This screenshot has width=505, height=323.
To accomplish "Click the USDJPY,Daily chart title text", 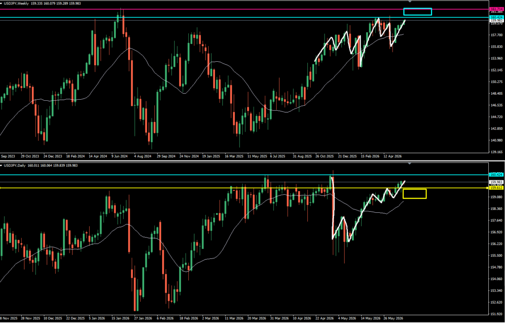I will click(14, 165).
